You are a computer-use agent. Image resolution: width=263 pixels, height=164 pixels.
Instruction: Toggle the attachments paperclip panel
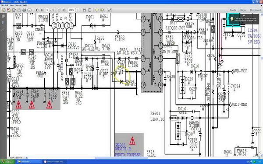tap(3, 30)
